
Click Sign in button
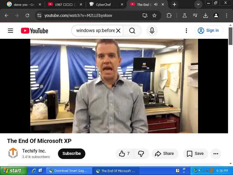click(x=209, y=31)
